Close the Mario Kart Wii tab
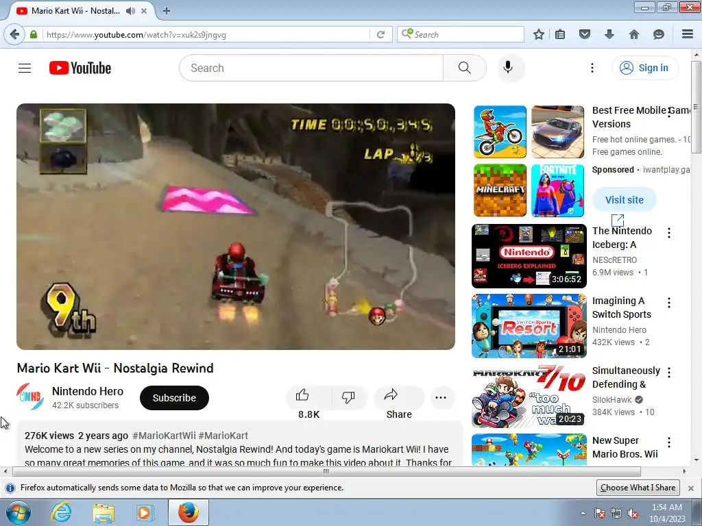 [144, 11]
